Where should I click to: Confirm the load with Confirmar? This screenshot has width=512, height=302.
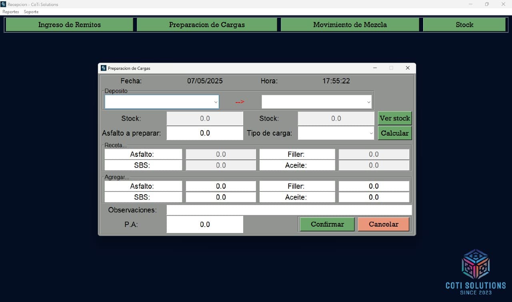pos(327,224)
